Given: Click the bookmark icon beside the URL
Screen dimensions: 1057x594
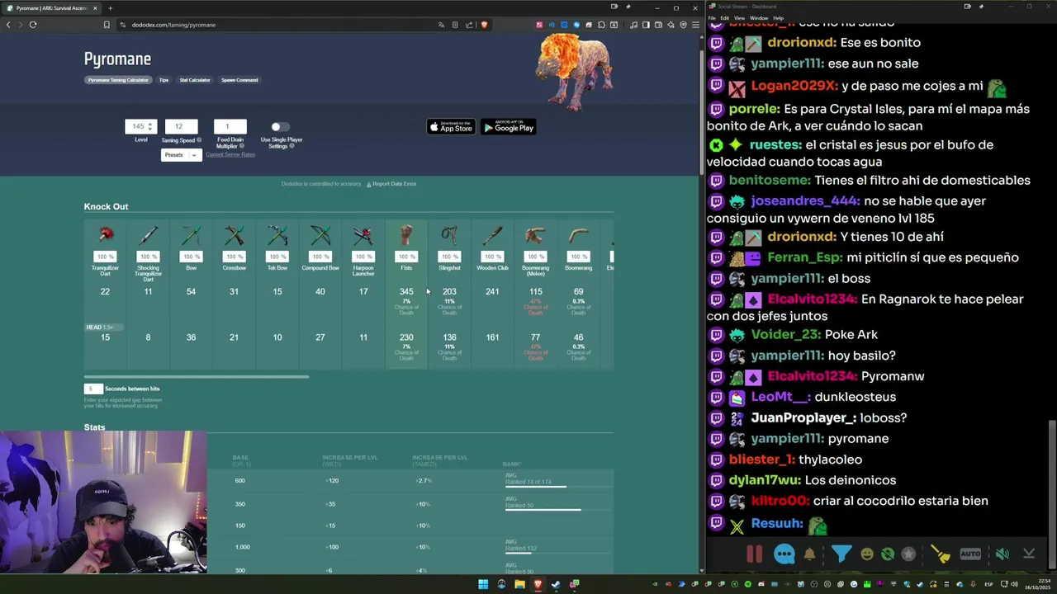Looking at the screenshot, I should click(x=107, y=25).
